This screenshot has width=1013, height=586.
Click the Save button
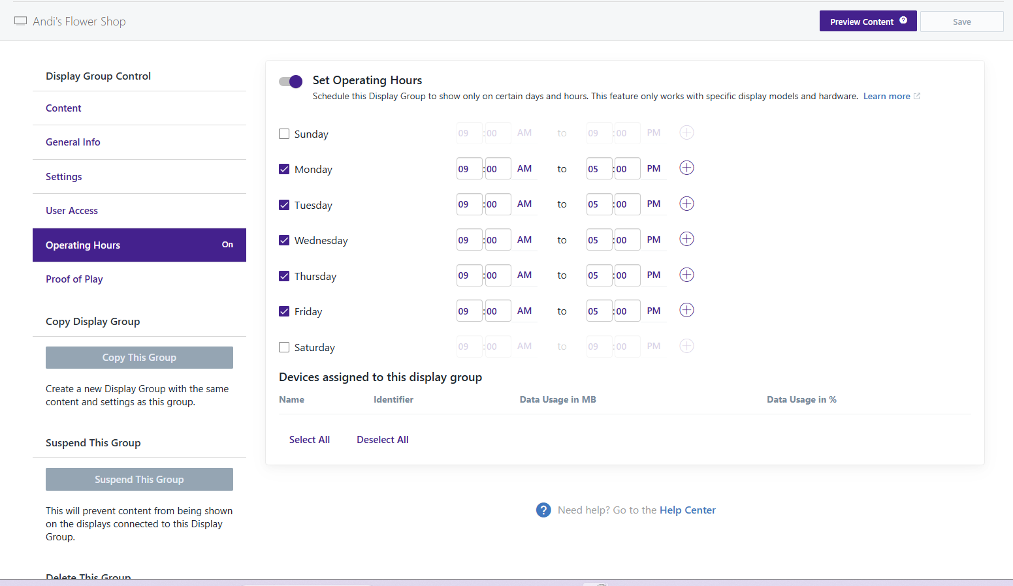pos(961,22)
